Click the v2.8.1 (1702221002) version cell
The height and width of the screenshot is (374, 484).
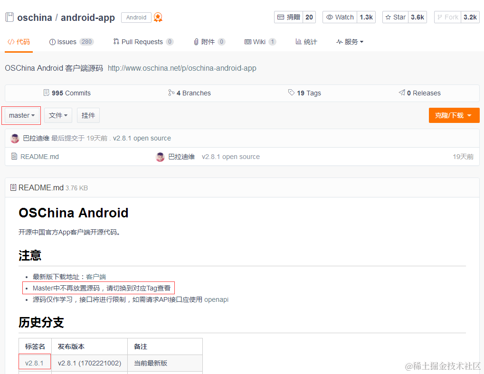89,363
